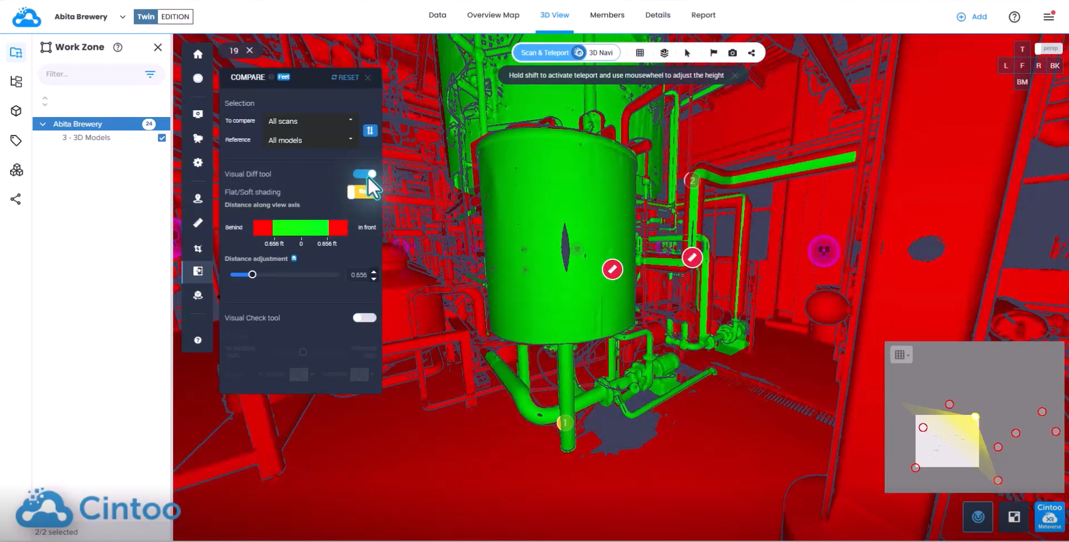Open the flag/annotation tool in the viewport toolbar

point(712,53)
